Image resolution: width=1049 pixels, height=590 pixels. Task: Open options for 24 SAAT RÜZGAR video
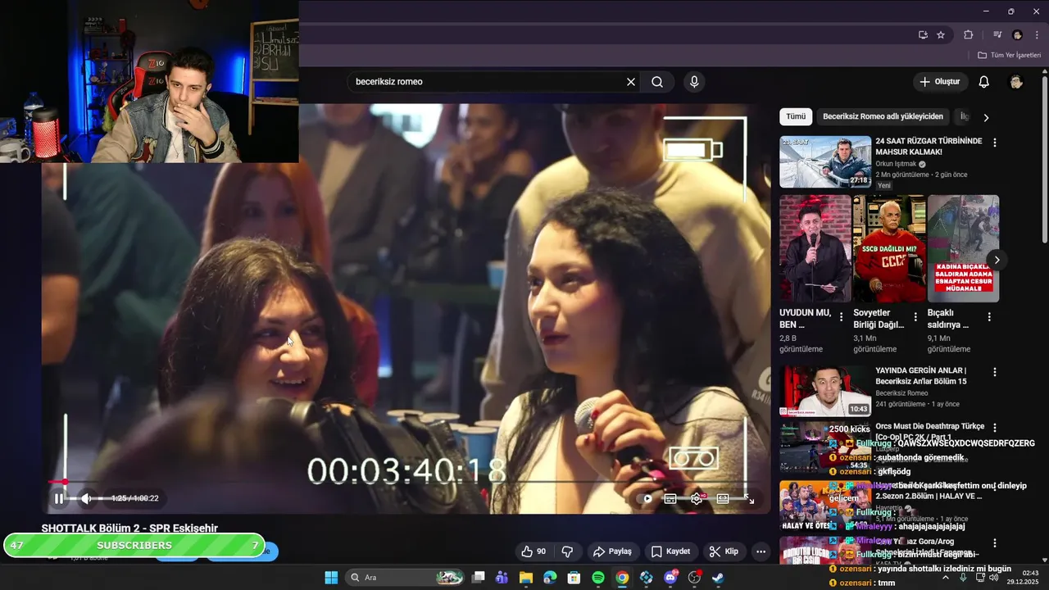click(995, 143)
